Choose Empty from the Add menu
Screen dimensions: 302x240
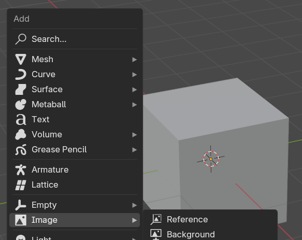75,205
